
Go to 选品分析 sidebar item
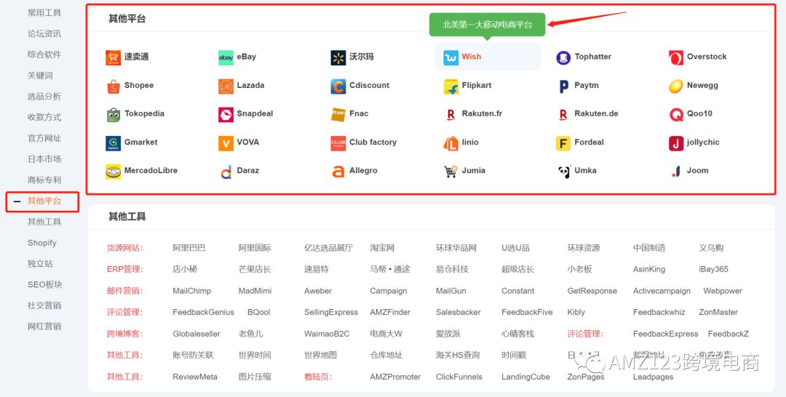tap(44, 96)
